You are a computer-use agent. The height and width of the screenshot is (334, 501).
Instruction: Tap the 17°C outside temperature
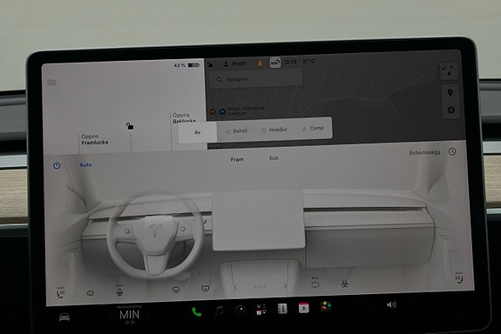click(308, 61)
